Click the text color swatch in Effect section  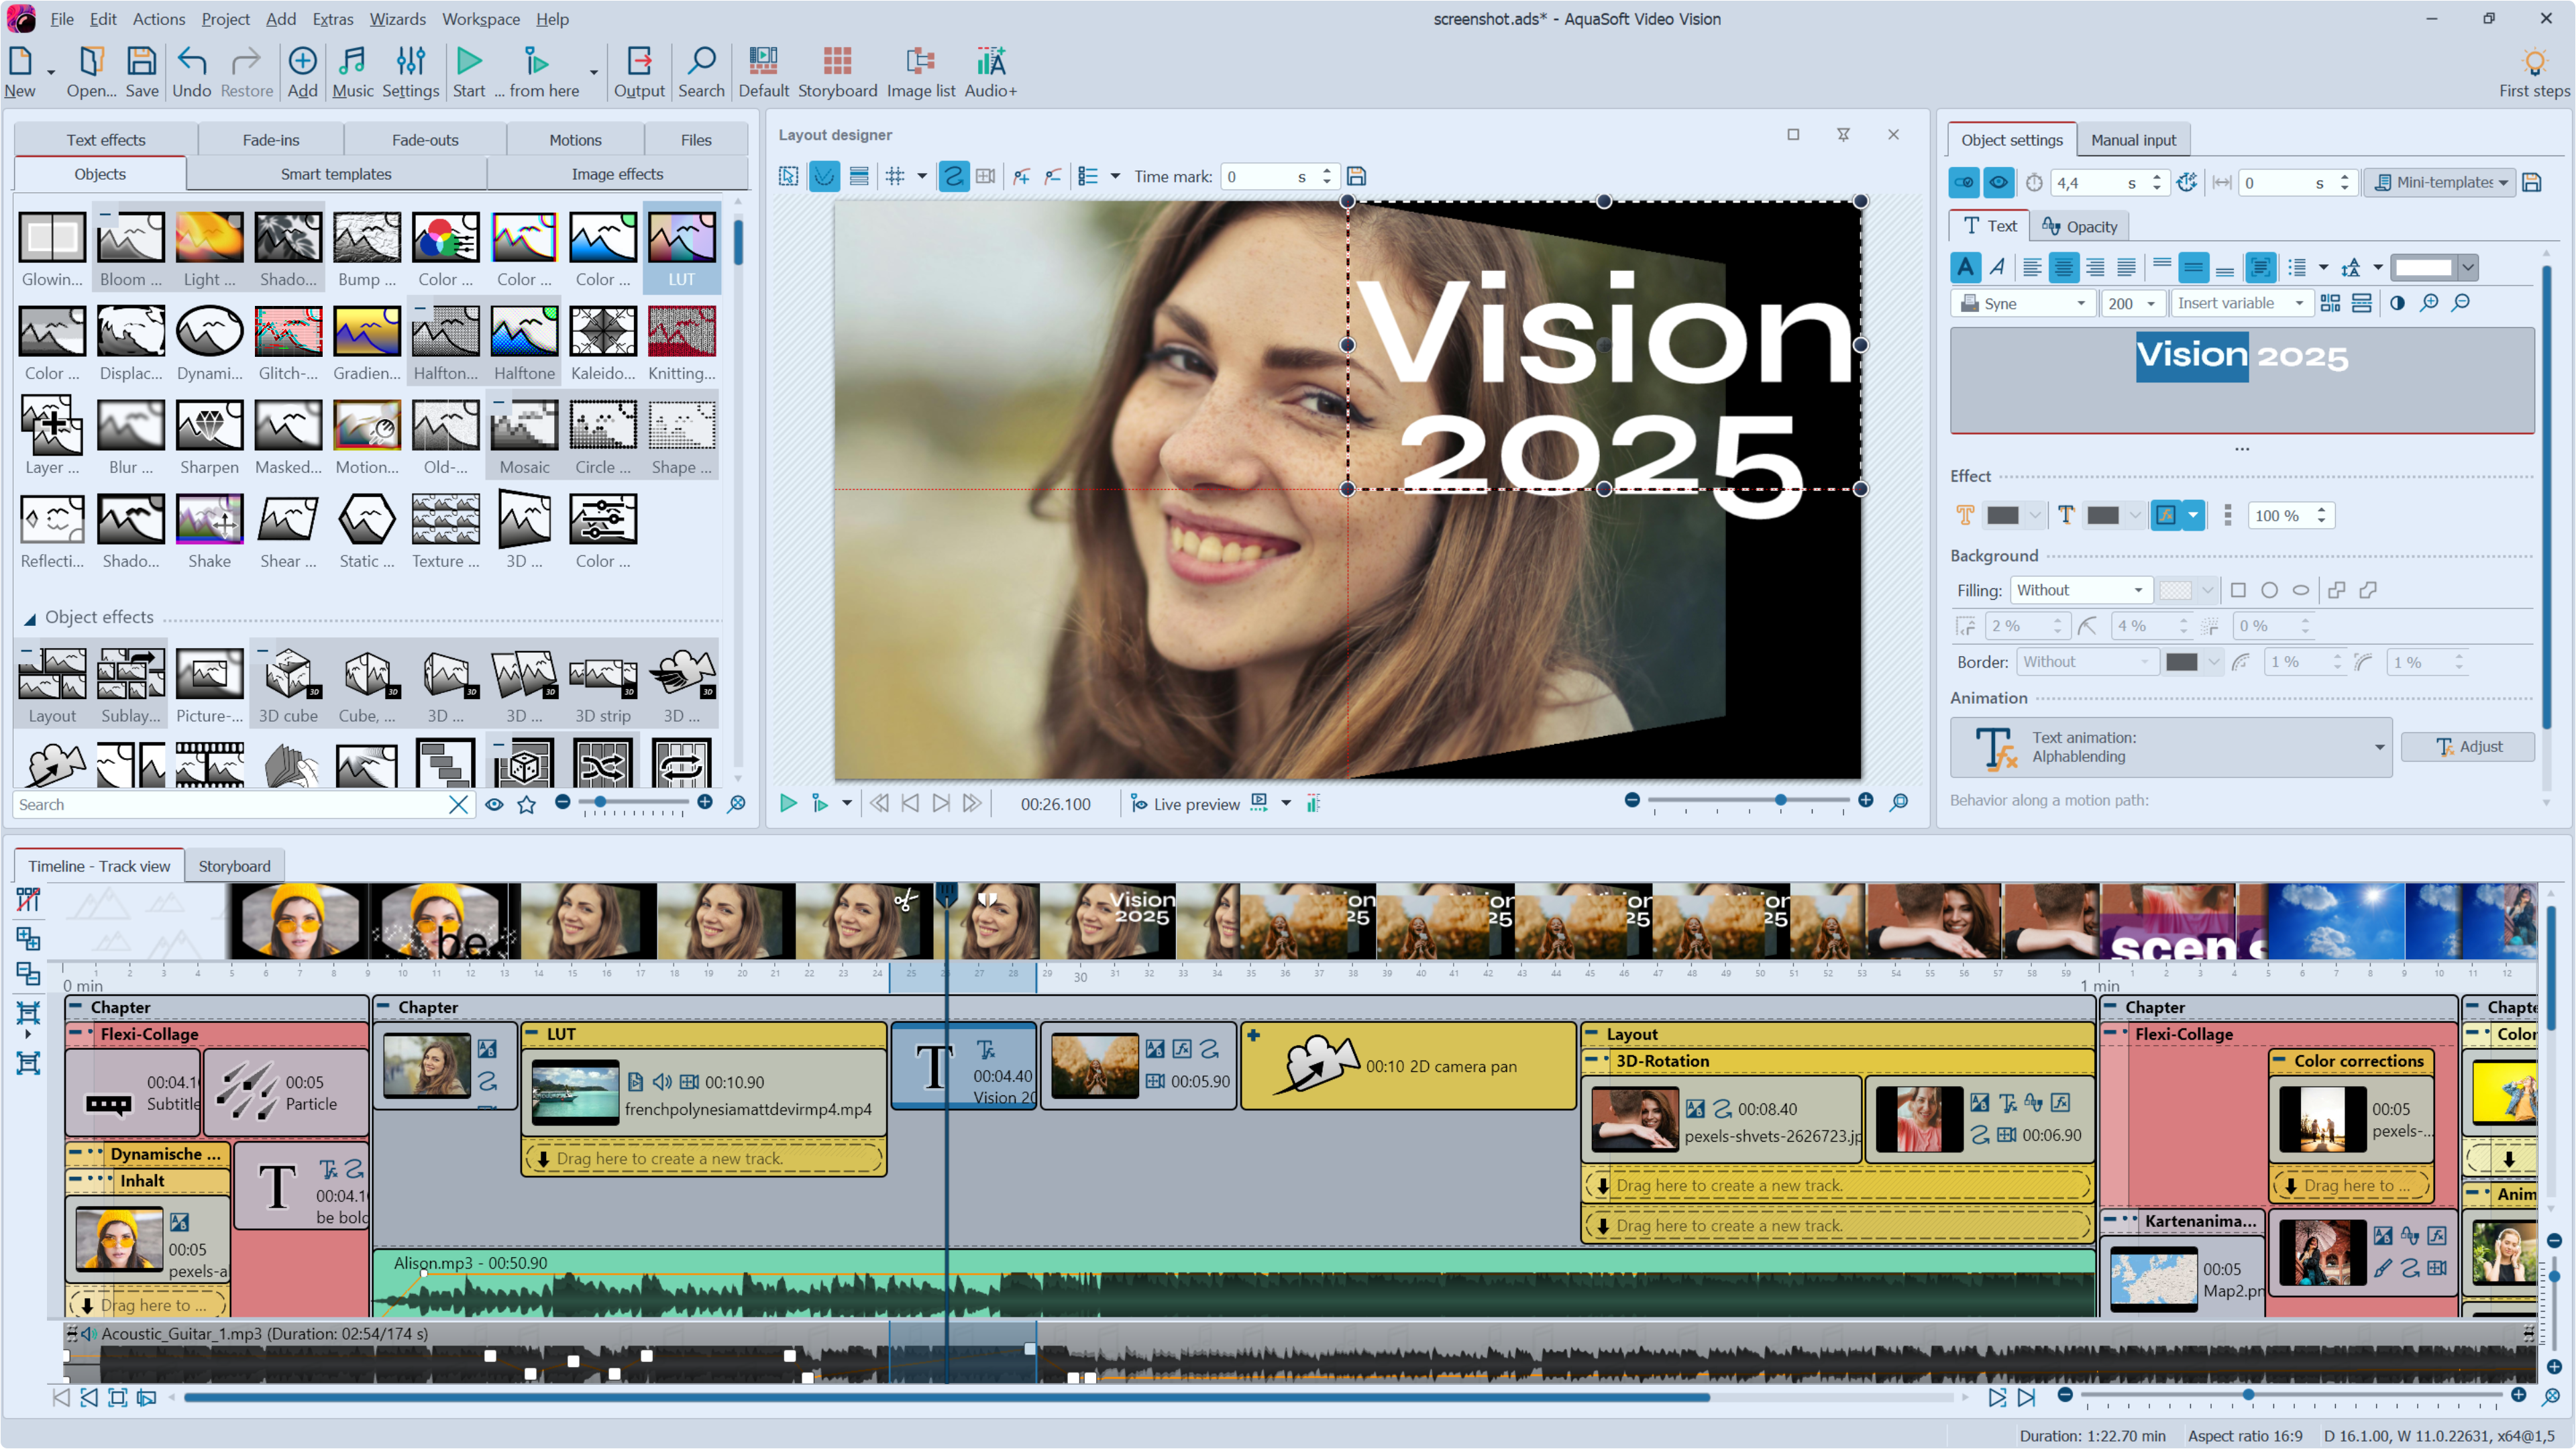2003,515
